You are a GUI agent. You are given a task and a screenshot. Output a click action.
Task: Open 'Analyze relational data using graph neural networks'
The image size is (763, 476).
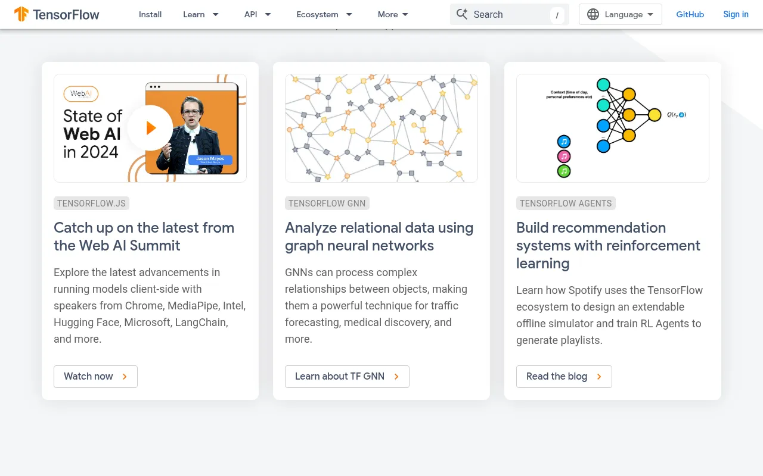click(379, 237)
